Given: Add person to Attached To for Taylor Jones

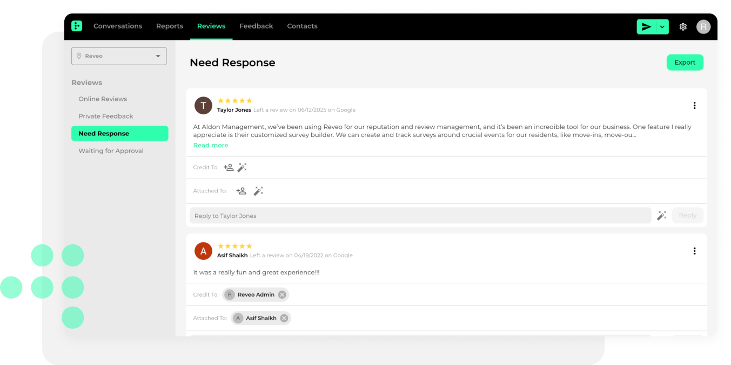Looking at the screenshot, I should (x=241, y=191).
